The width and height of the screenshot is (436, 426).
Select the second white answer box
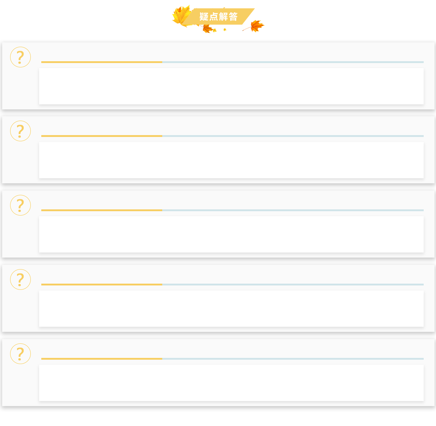coord(231,160)
